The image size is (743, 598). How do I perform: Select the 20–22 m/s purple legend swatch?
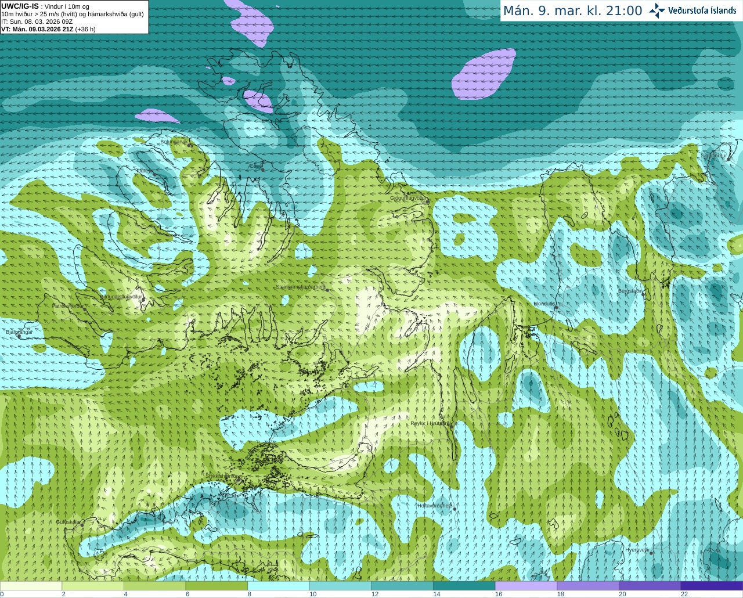[x=650, y=586]
